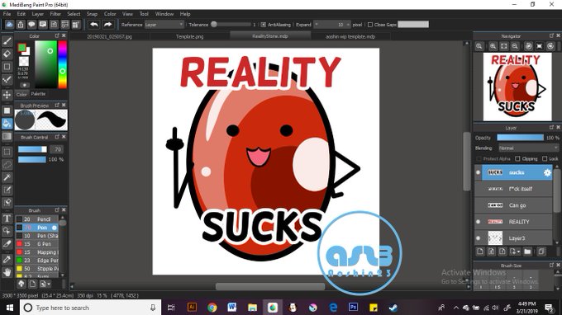Show the Can go layer

479,205
